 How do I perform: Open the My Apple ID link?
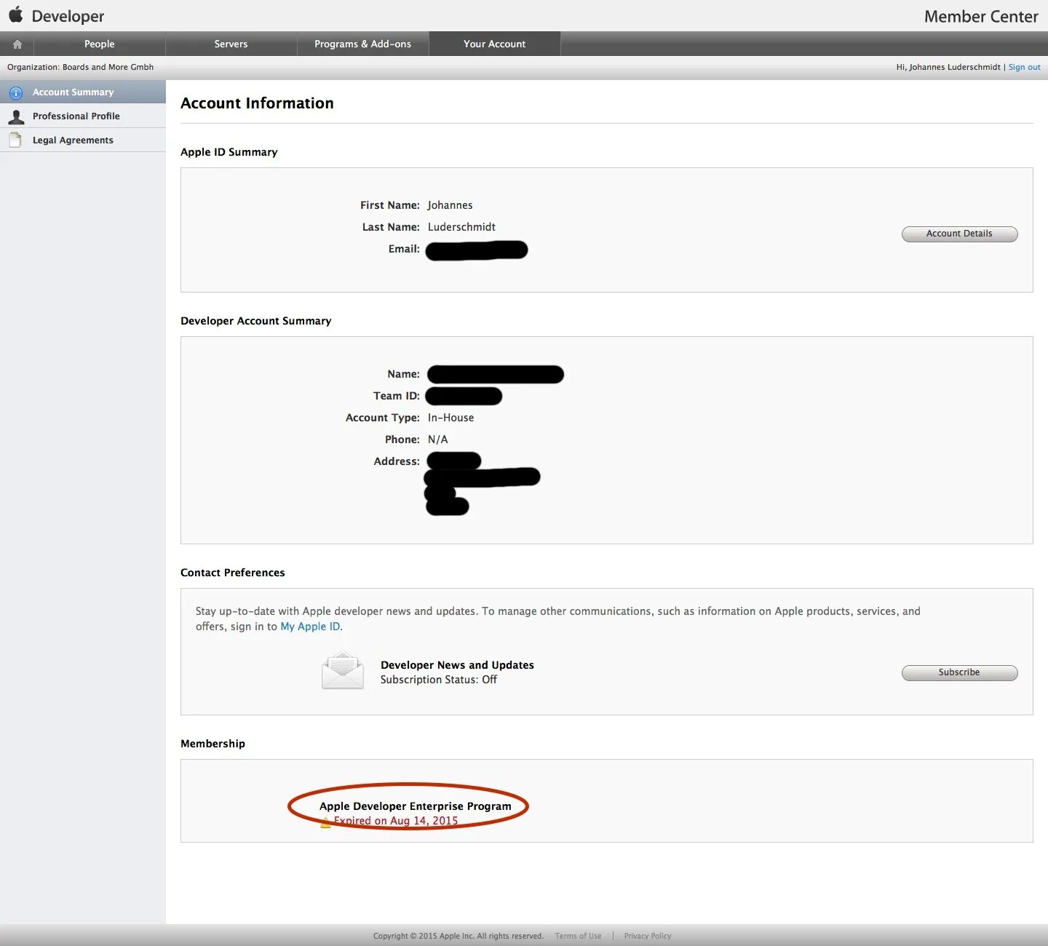pyautogui.click(x=310, y=627)
